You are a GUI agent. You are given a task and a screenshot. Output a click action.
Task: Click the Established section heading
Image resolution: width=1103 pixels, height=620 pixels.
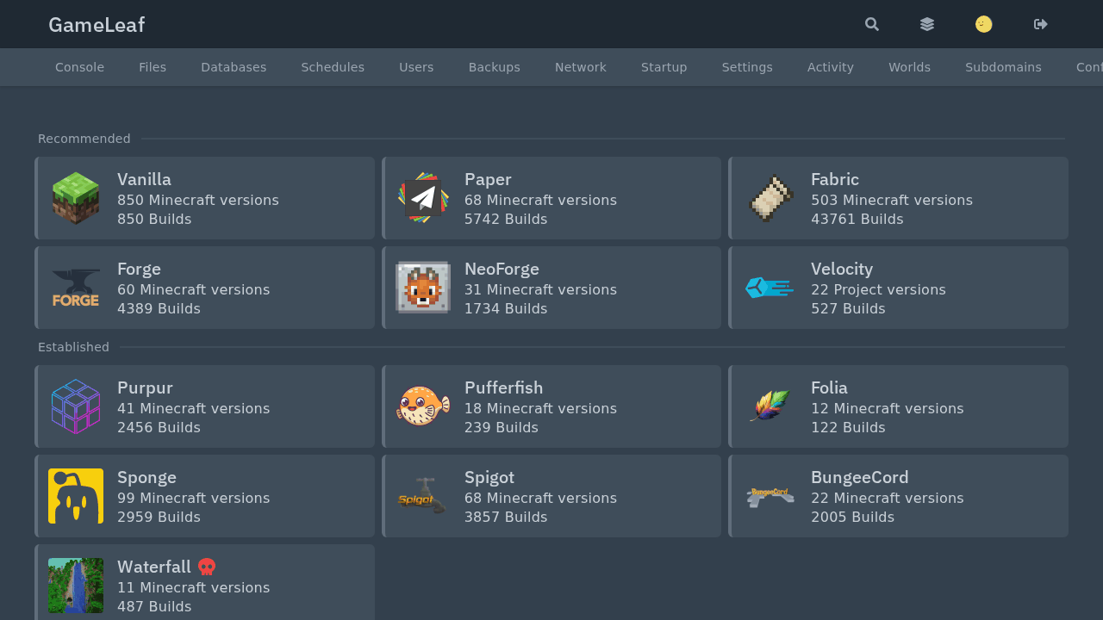73,347
